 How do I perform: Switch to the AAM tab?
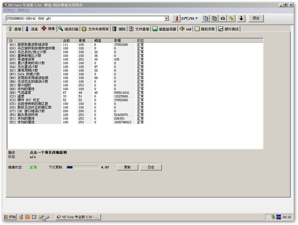[x=185, y=29]
